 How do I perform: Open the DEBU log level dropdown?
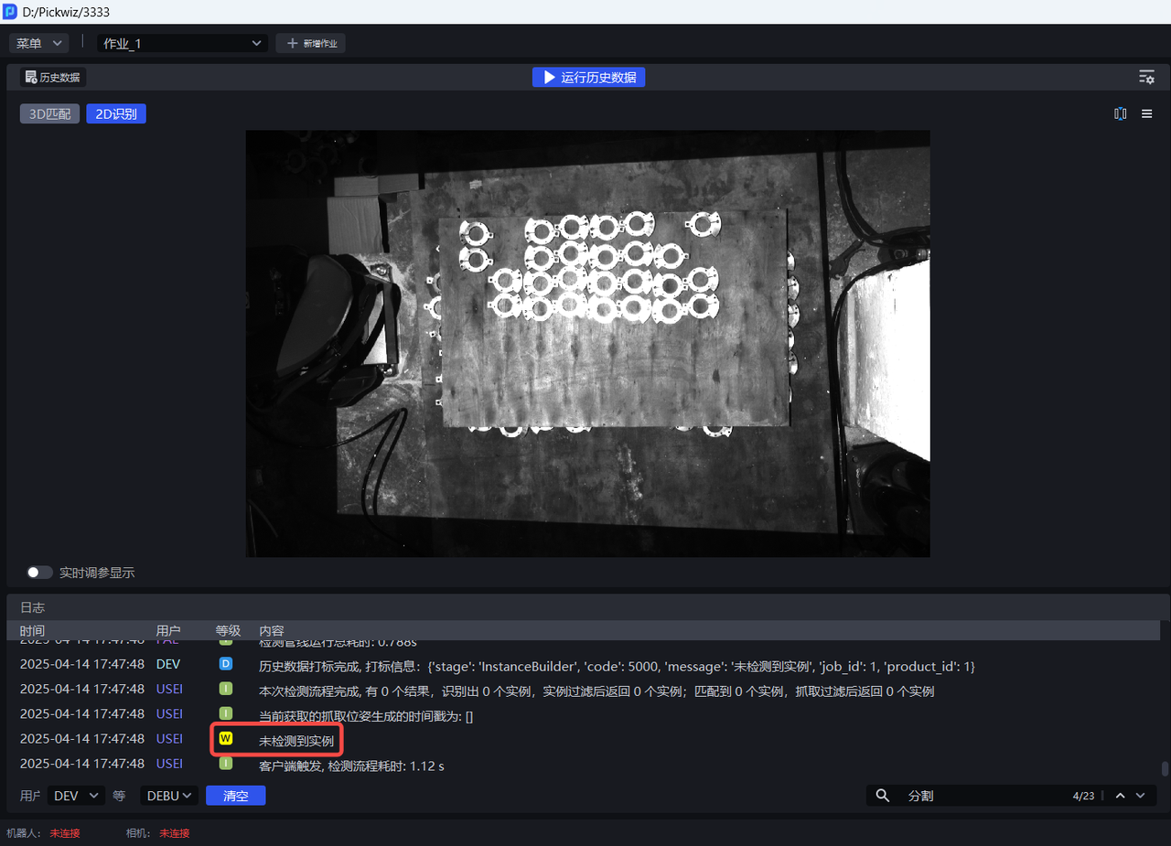coord(169,796)
